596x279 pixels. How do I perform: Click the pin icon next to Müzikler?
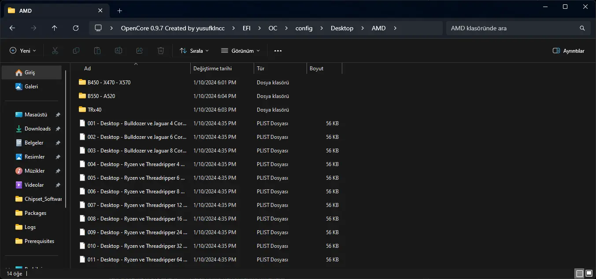pyautogui.click(x=58, y=171)
